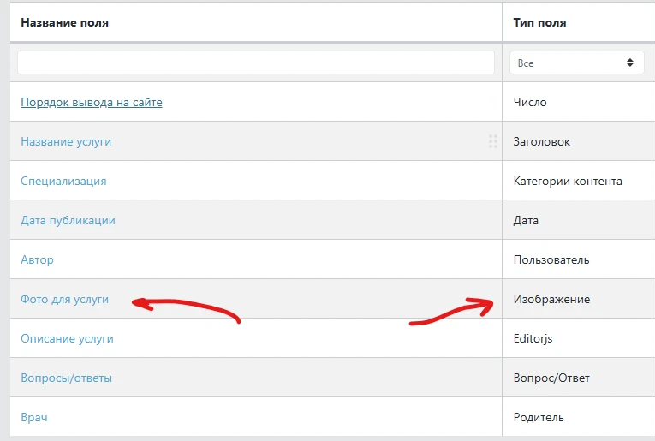The height and width of the screenshot is (441, 655).
Task: Click the Вопрос/Ответ type cell
Action: coord(551,378)
